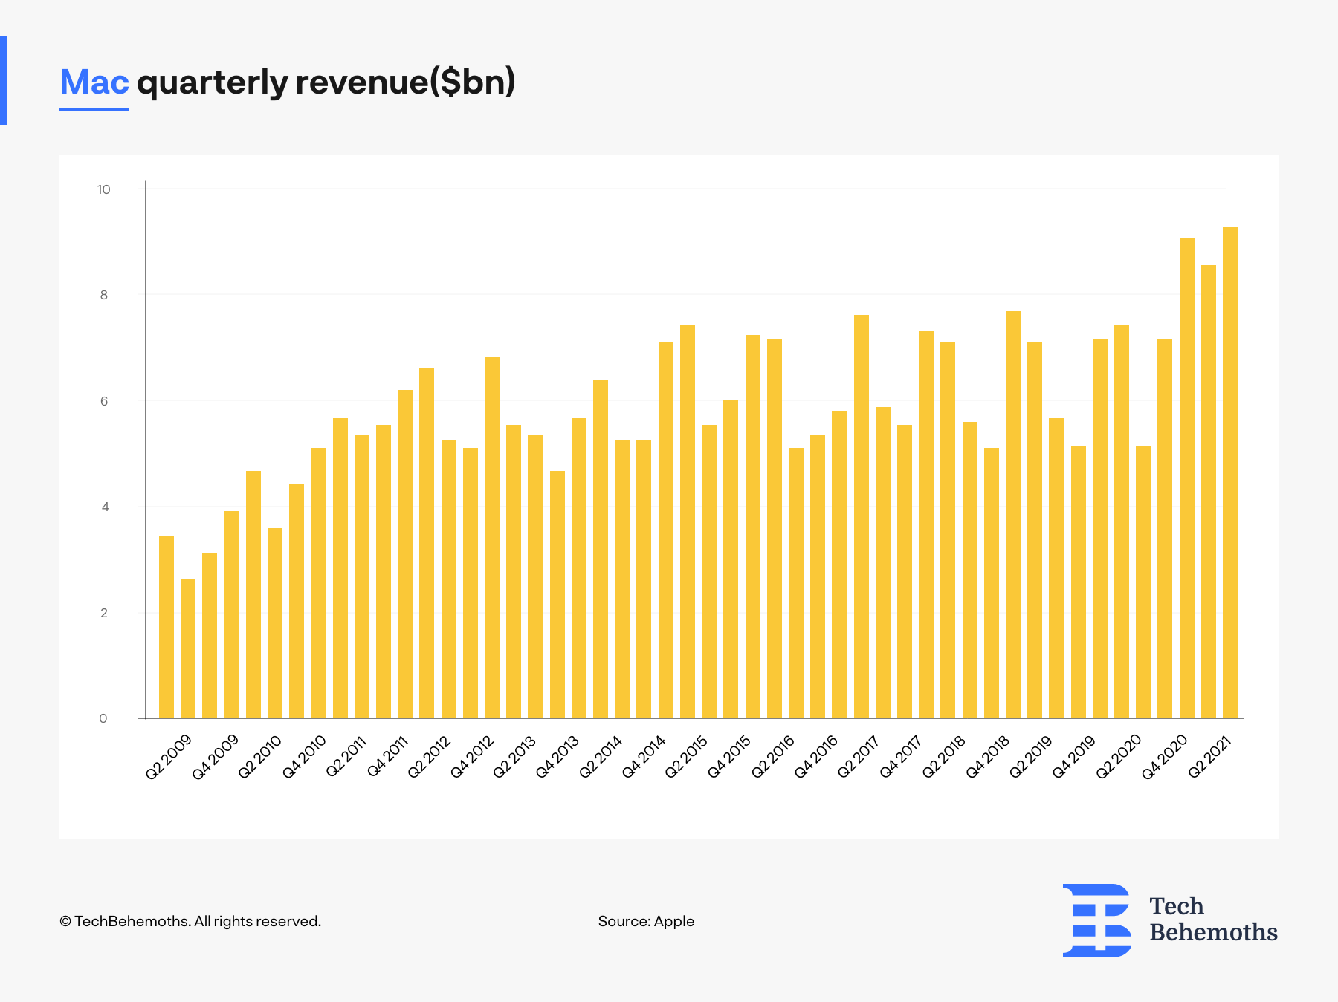The image size is (1338, 1002).
Task: Click the 'Source: Apple' caption
Action: click(646, 921)
